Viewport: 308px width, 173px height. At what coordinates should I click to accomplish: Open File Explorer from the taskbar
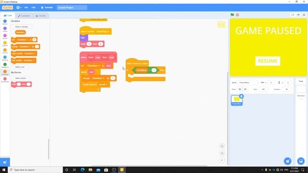(x=90, y=170)
